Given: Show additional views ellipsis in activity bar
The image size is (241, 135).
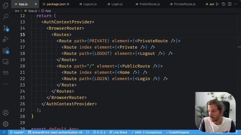Looking at the screenshot, I should point(6,84).
